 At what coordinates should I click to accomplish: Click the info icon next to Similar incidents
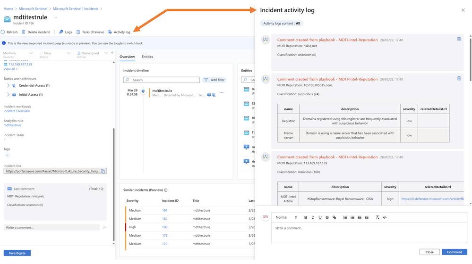coord(166,190)
